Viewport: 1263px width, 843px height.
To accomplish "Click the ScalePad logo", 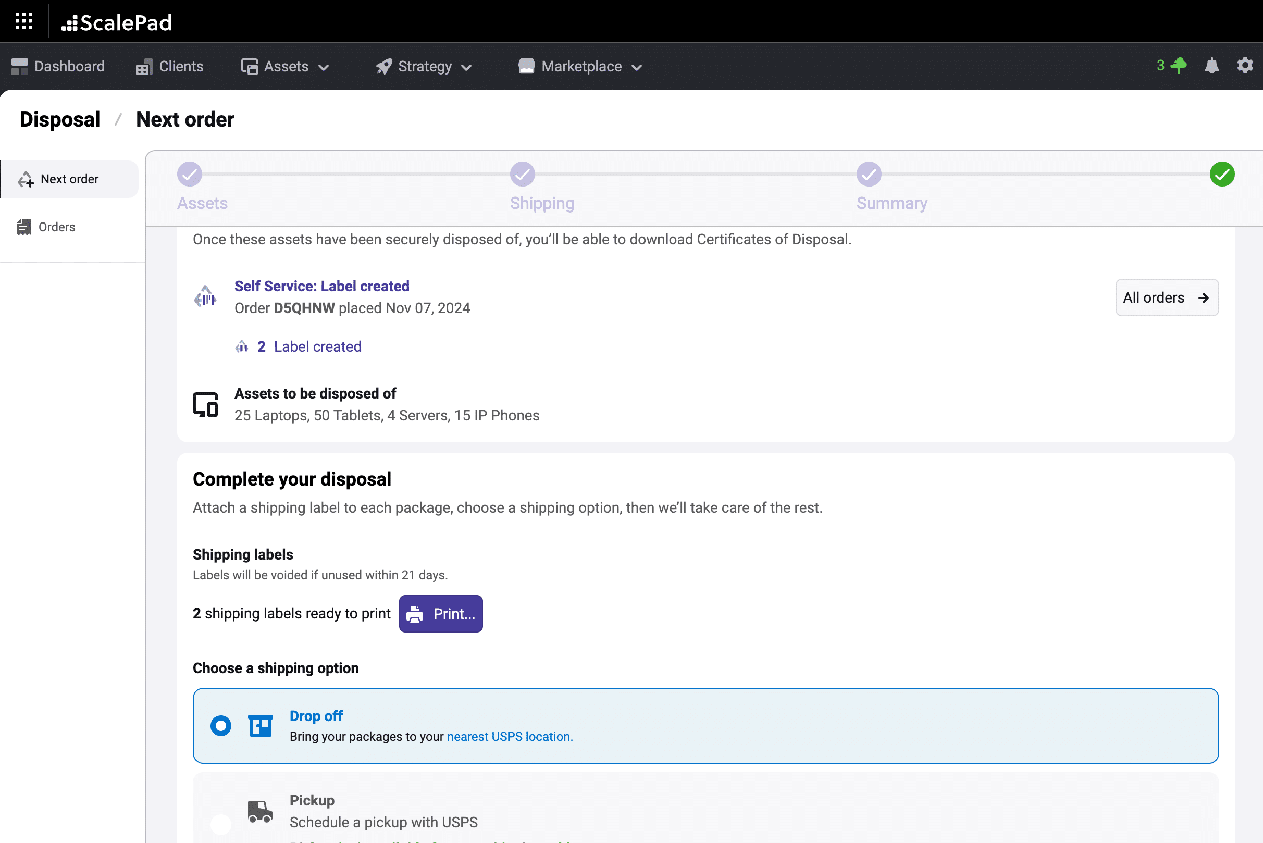I will (x=117, y=22).
